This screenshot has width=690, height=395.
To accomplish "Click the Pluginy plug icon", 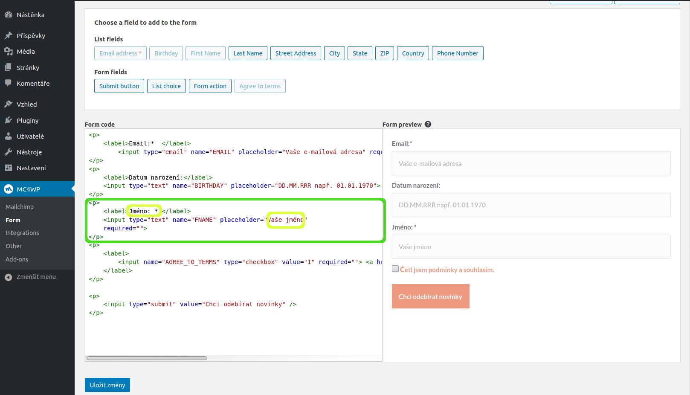I will (9, 120).
